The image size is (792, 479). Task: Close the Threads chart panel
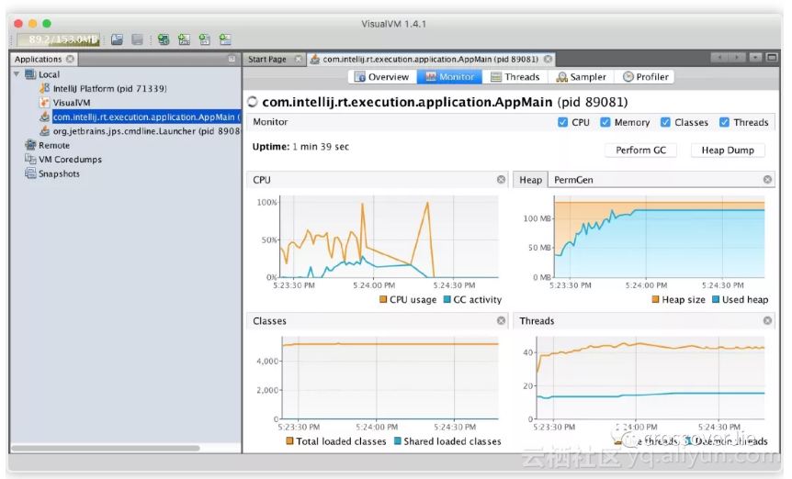click(768, 320)
